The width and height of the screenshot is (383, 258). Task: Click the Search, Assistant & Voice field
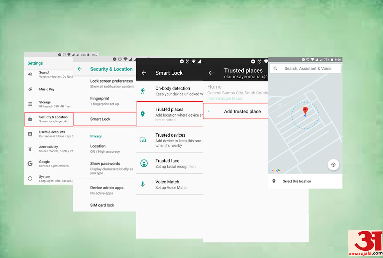coord(308,68)
